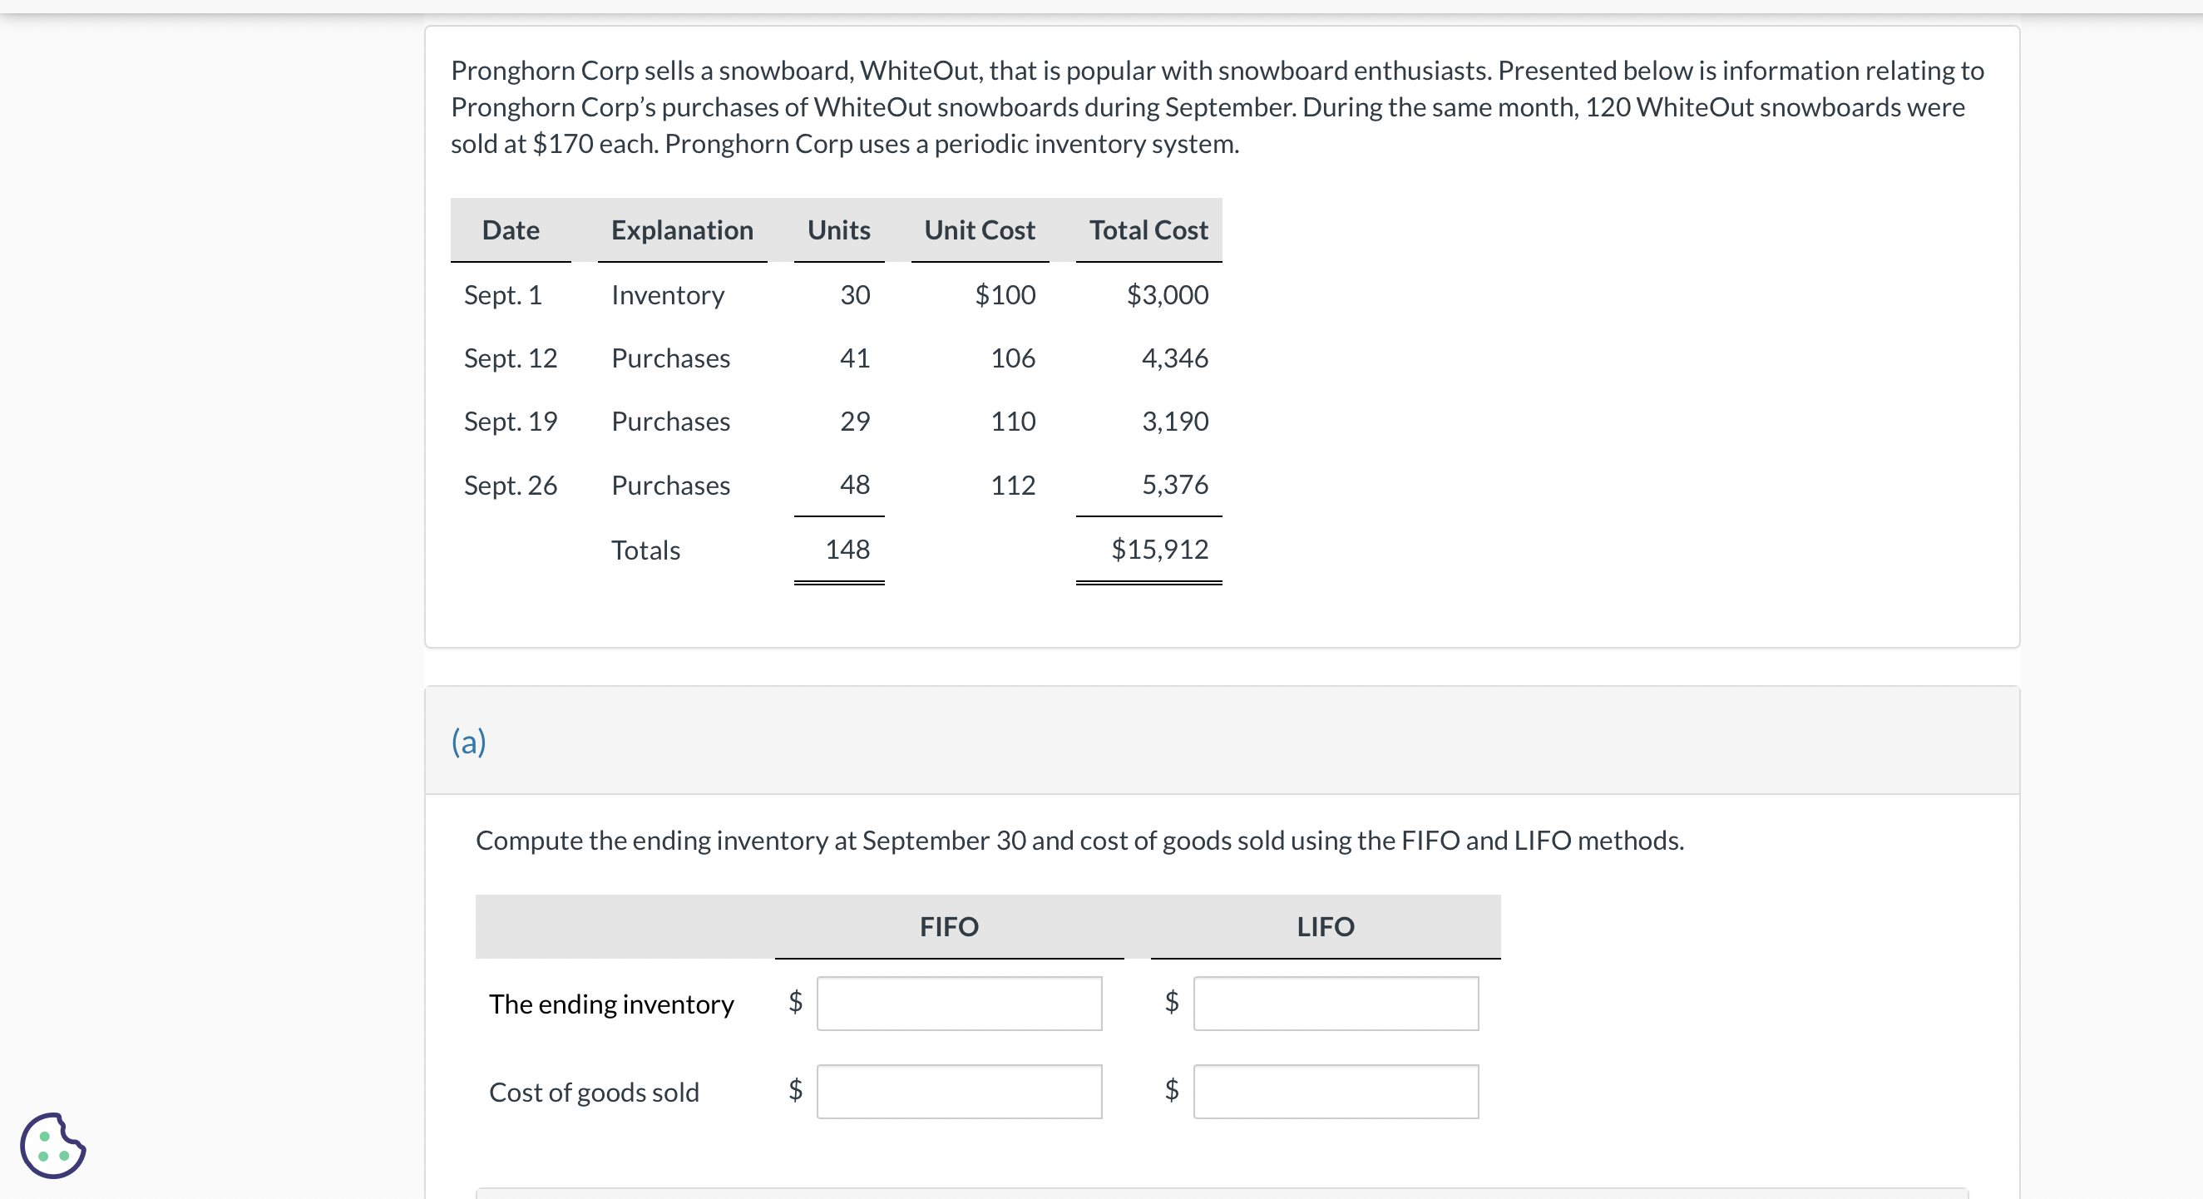2203x1199 pixels.
Task: Click 'Cost of goods sold' row label
Action: click(595, 1091)
